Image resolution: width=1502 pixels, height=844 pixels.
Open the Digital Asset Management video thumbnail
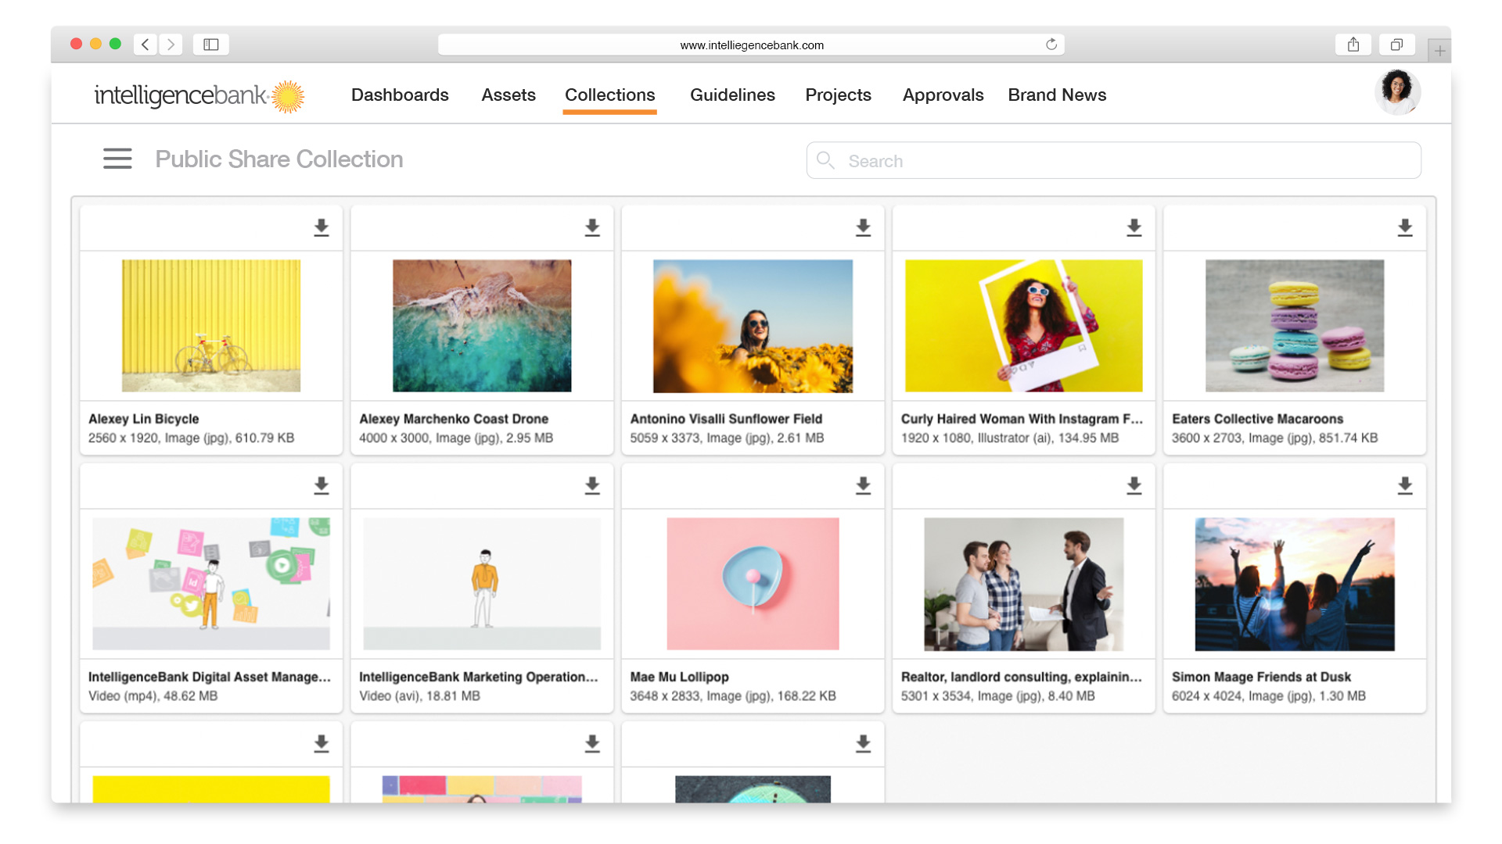pyautogui.click(x=211, y=584)
